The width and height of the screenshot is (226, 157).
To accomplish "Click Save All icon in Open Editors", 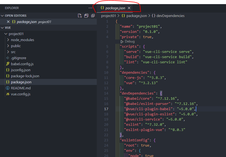I will coord(86,16).
